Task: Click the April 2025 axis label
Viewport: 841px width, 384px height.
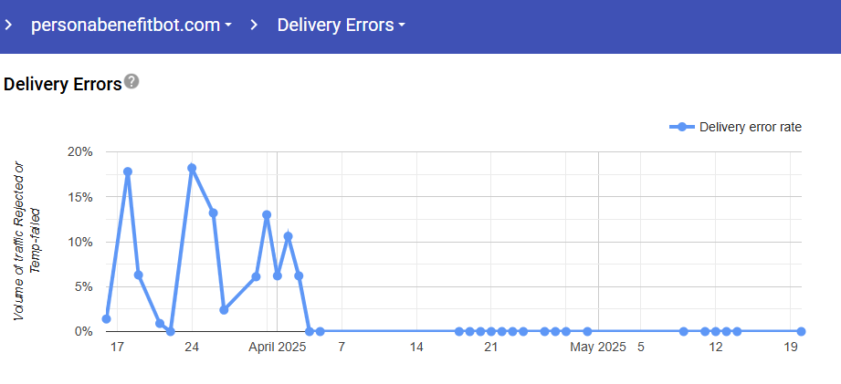Action: pos(279,348)
